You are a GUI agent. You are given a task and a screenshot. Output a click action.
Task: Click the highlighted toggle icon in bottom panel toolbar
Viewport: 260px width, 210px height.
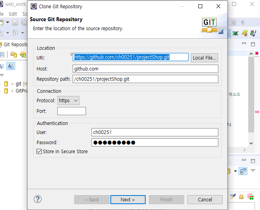point(243,171)
